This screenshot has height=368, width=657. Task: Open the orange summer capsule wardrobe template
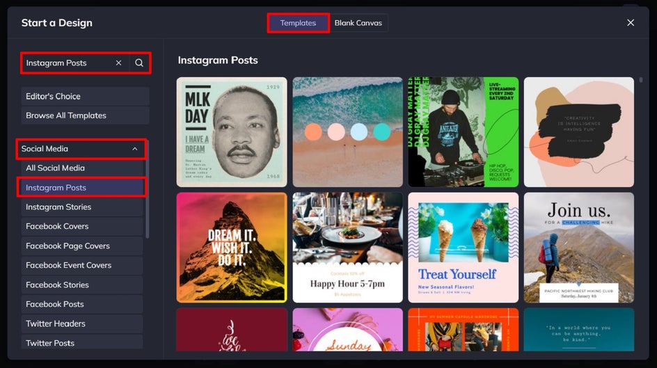pos(463,330)
